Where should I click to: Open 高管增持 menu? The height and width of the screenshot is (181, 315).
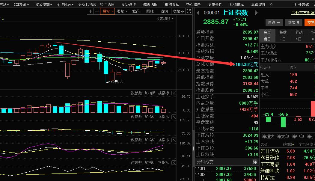pos(258,4)
